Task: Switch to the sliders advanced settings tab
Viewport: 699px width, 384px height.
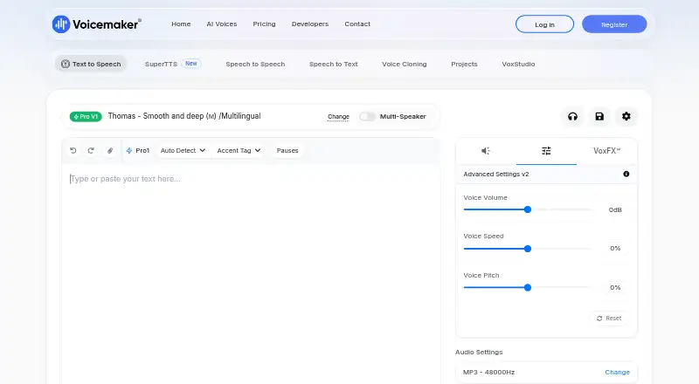Action: 546,151
